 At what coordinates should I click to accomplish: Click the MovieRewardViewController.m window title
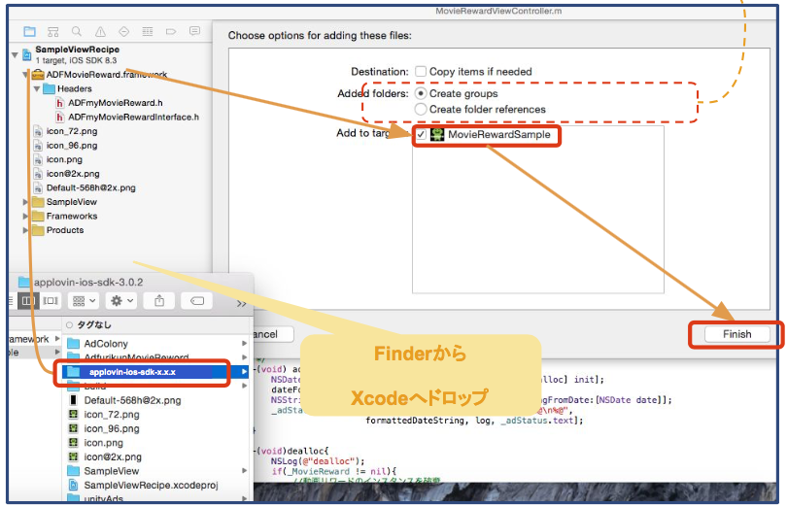click(x=498, y=11)
